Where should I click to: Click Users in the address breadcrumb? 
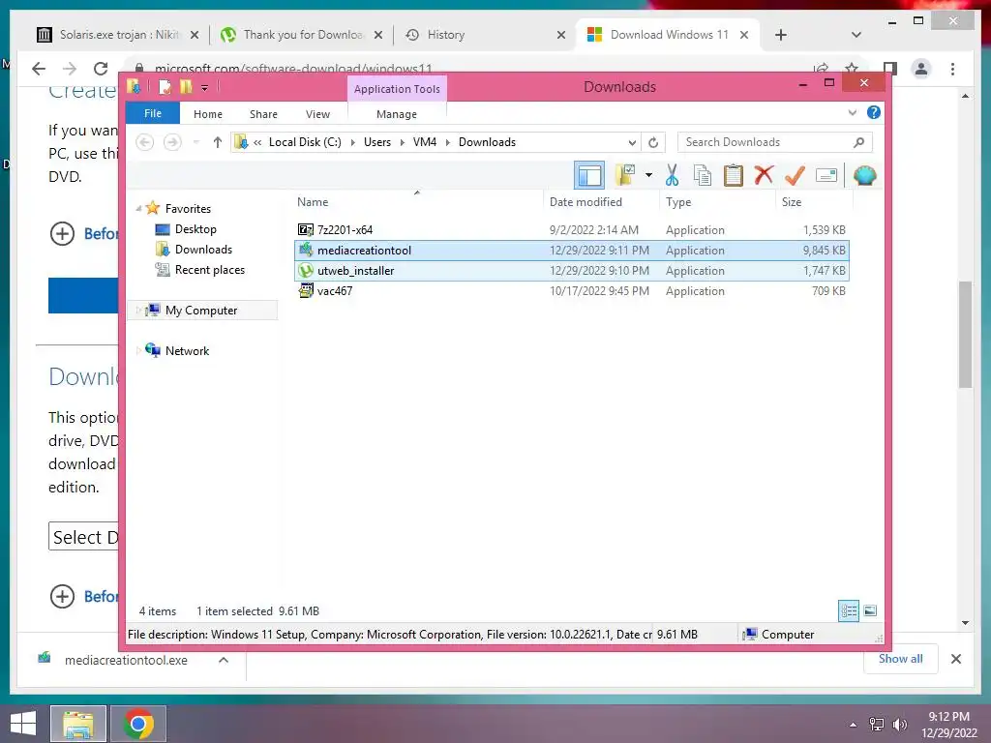377,142
